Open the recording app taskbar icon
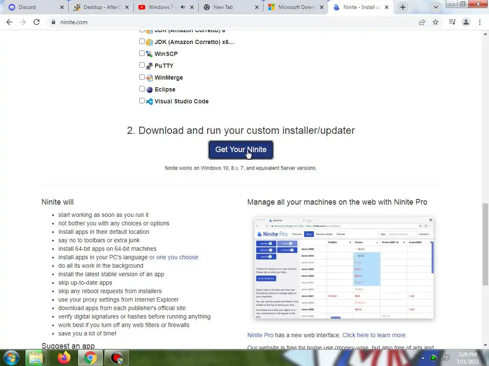 click(116, 358)
